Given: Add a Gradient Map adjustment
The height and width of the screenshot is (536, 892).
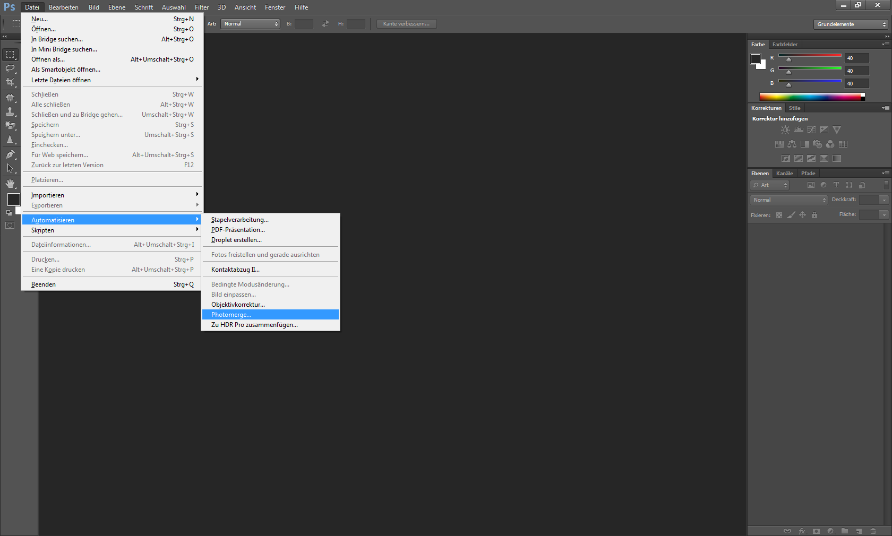Looking at the screenshot, I should [x=837, y=159].
